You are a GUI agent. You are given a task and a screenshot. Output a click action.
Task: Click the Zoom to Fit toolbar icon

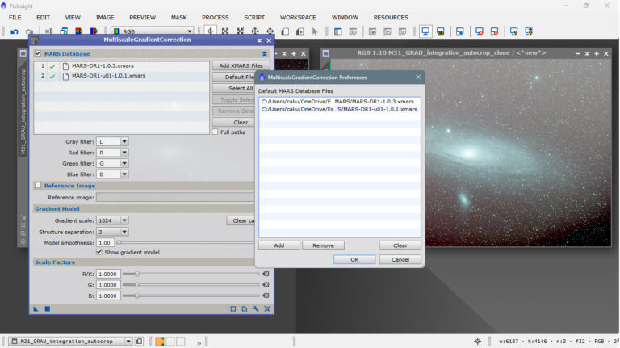225,31
